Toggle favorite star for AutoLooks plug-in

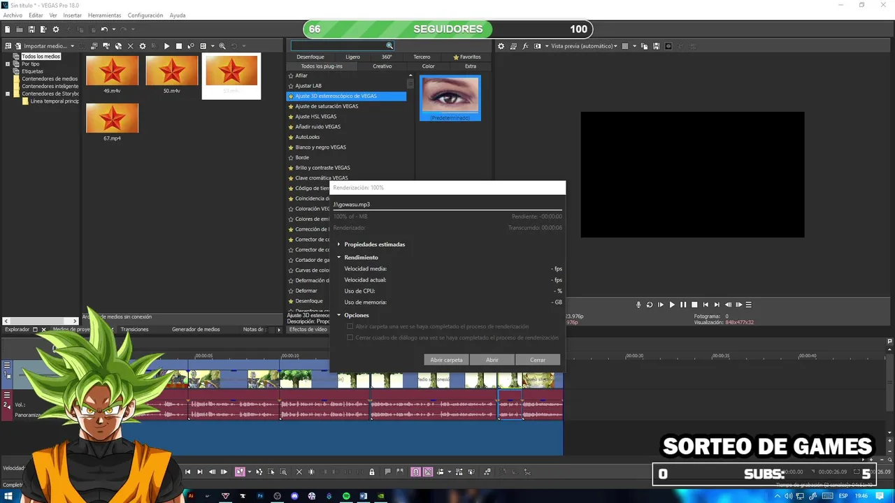pyautogui.click(x=291, y=137)
